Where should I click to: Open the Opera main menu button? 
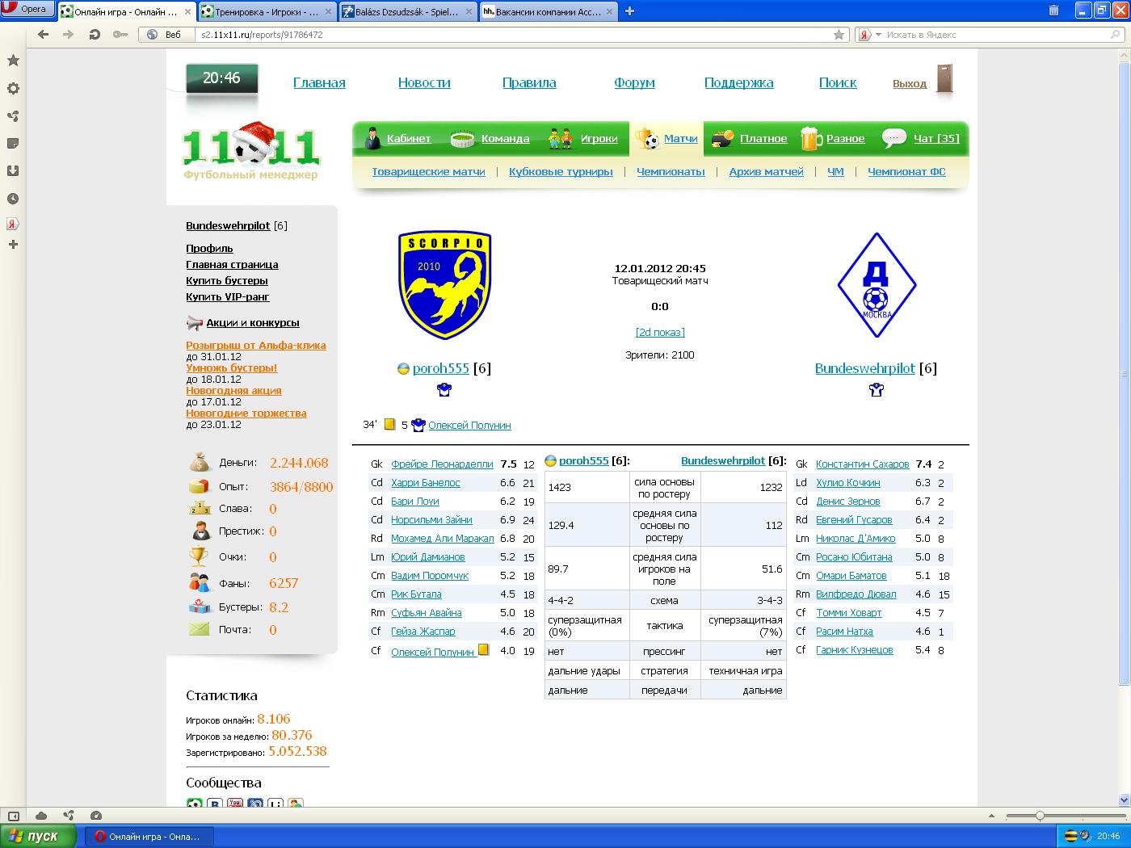click(27, 10)
